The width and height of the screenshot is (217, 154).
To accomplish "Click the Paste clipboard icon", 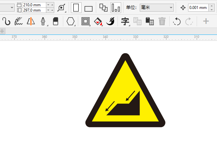I will (149, 21).
